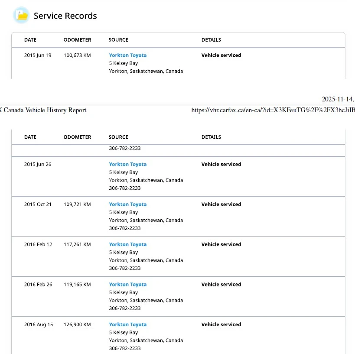355x354 pixels.
Task: Click the 126,900 KM odometer value
Action: [x=77, y=325]
